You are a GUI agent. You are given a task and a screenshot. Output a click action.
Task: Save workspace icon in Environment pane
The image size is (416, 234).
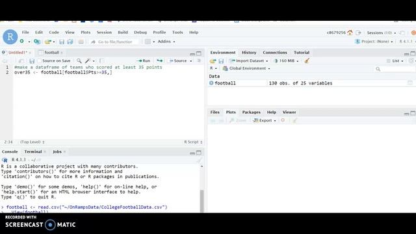click(221, 61)
